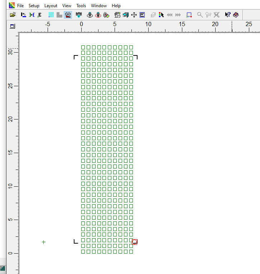Click the magnifying glass zoom icon
This screenshot has width=260, height=274.
tap(200, 15)
